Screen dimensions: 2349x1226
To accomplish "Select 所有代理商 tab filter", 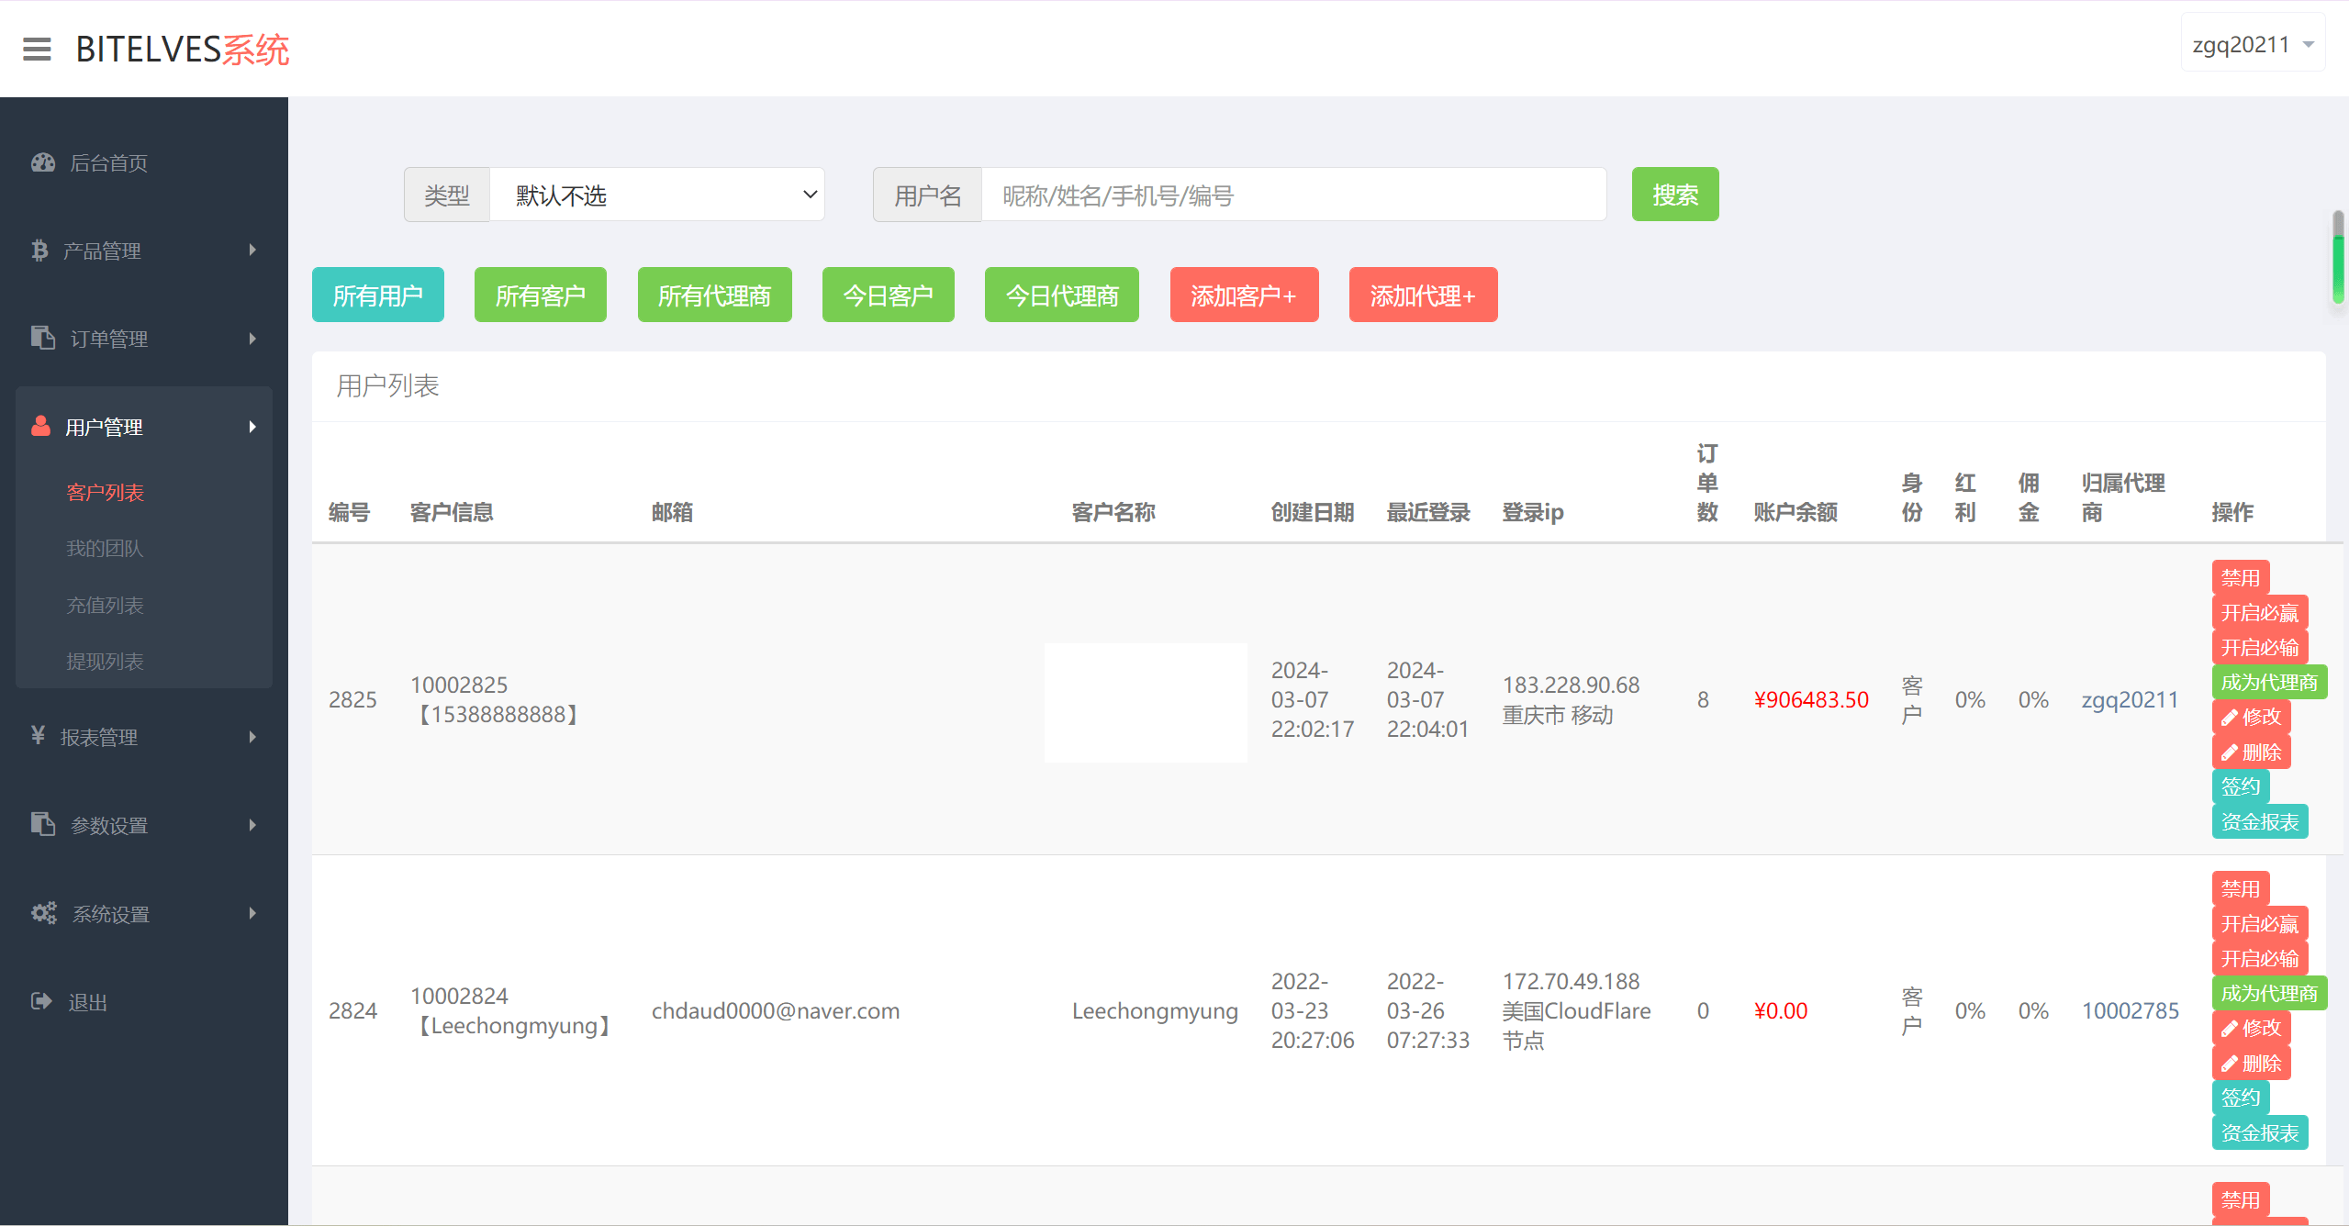I will coord(715,295).
